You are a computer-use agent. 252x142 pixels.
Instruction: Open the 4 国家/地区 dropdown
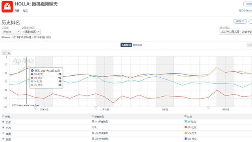click(31, 32)
